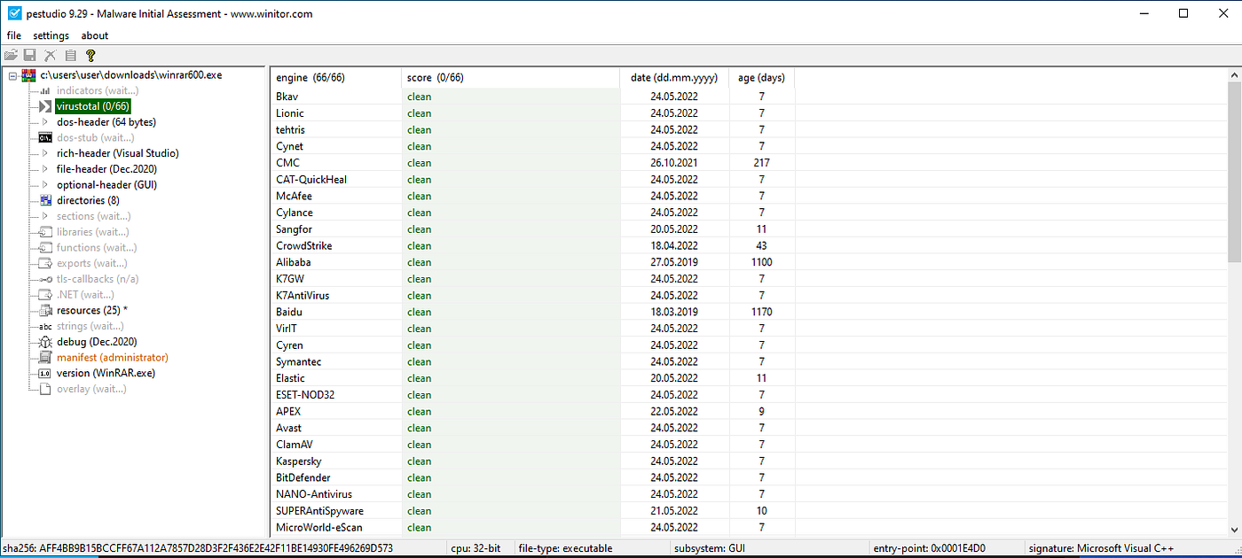
Task: Click the manifest document icon
Action: (x=45, y=358)
